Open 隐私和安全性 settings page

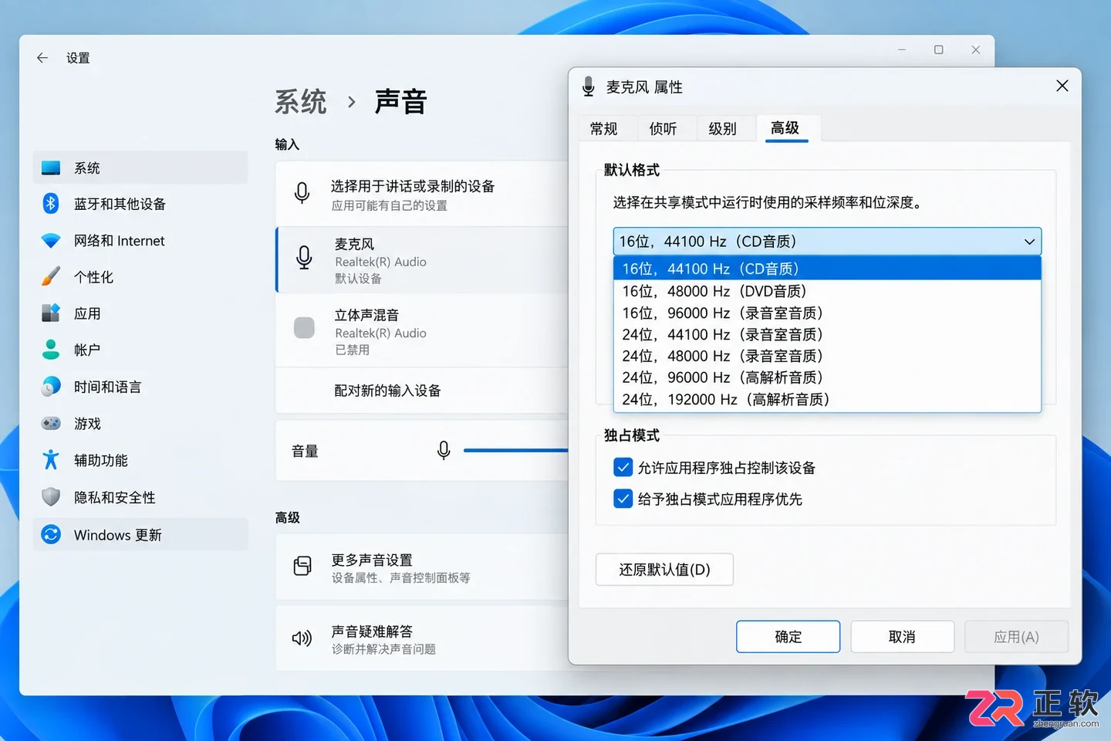140,497
